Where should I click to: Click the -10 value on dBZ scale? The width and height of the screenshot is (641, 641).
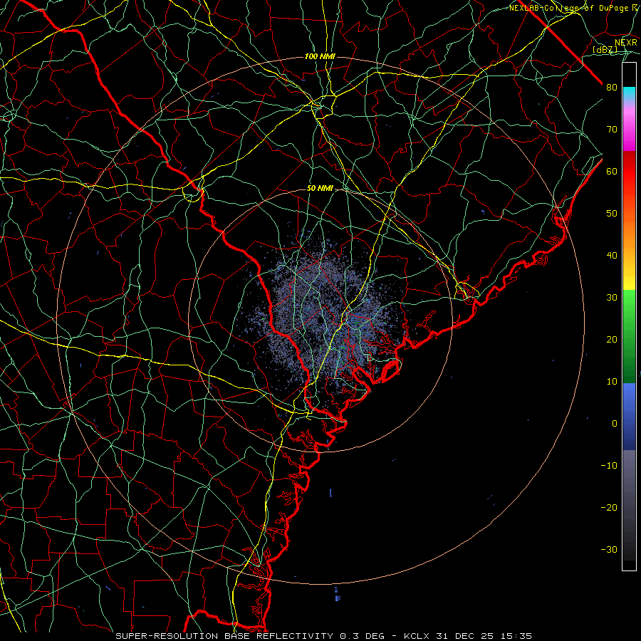pos(609,466)
